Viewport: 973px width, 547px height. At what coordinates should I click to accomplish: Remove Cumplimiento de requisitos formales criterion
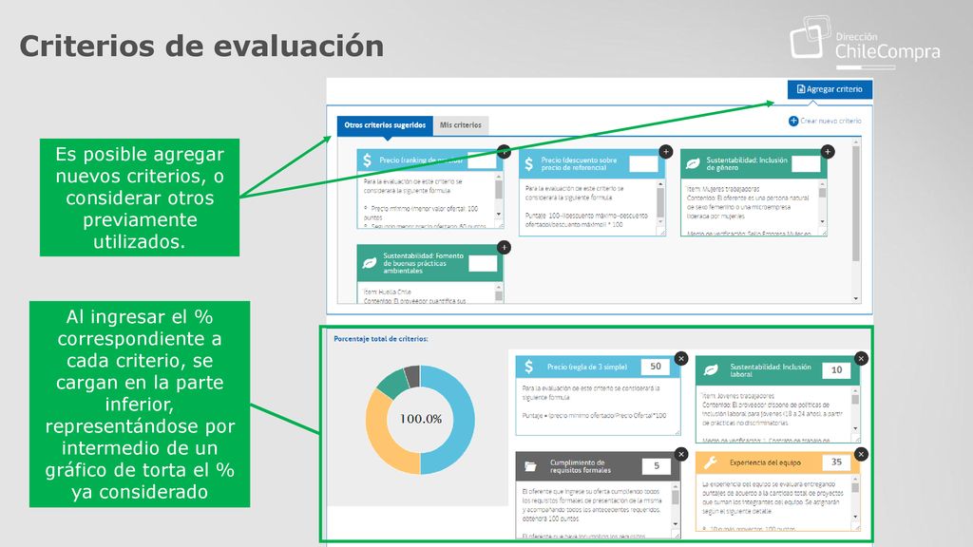point(681,454)
